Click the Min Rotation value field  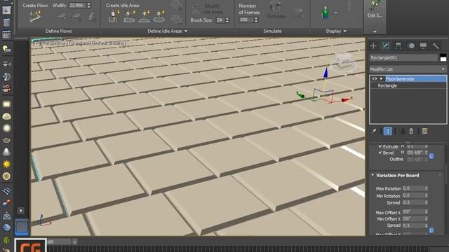413,195
